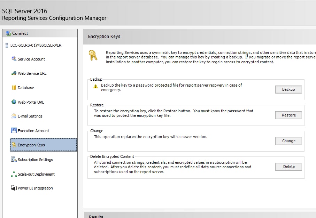Click the 'Reporting Services uses a symmetric key' paragraph
This screenshot has width=316, height=218.
(x=211, y=57)
